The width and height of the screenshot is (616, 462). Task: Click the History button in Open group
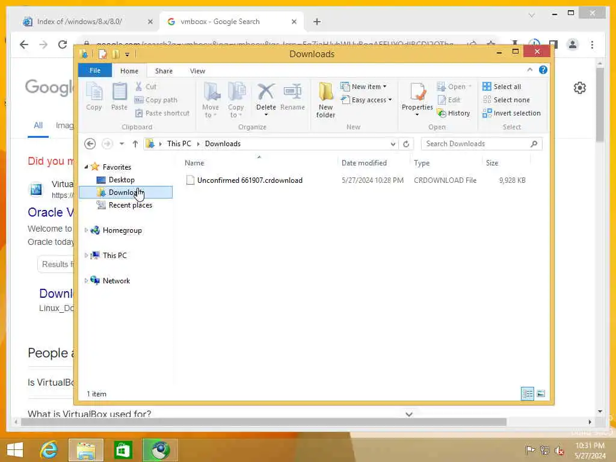click(x=454, y=113)
